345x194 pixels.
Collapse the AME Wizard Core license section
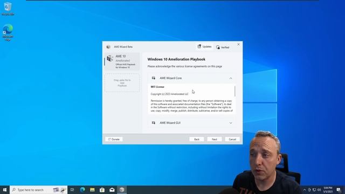(231, 78)
